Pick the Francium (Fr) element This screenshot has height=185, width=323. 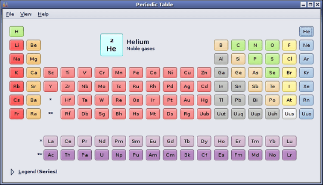point(16,114)
